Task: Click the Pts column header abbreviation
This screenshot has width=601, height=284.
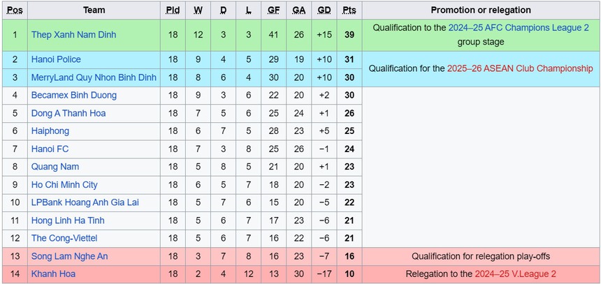Action: pyautogui.click(x=349, y=10)
